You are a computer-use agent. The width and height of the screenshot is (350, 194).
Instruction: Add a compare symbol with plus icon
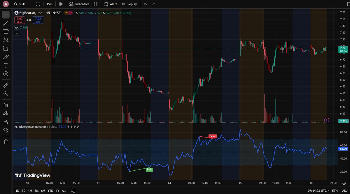click(x=38, y=4)
